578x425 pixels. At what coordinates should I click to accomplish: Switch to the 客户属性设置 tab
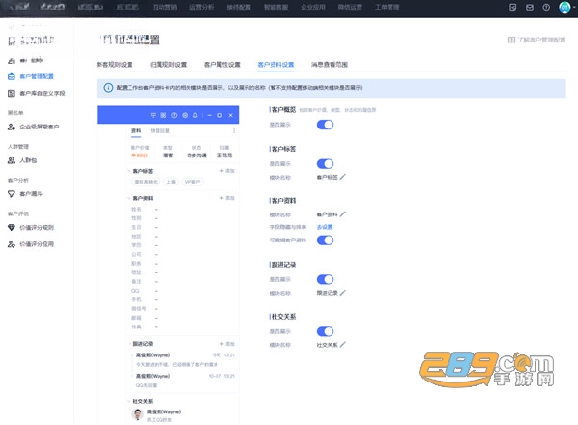pos(222,65)
